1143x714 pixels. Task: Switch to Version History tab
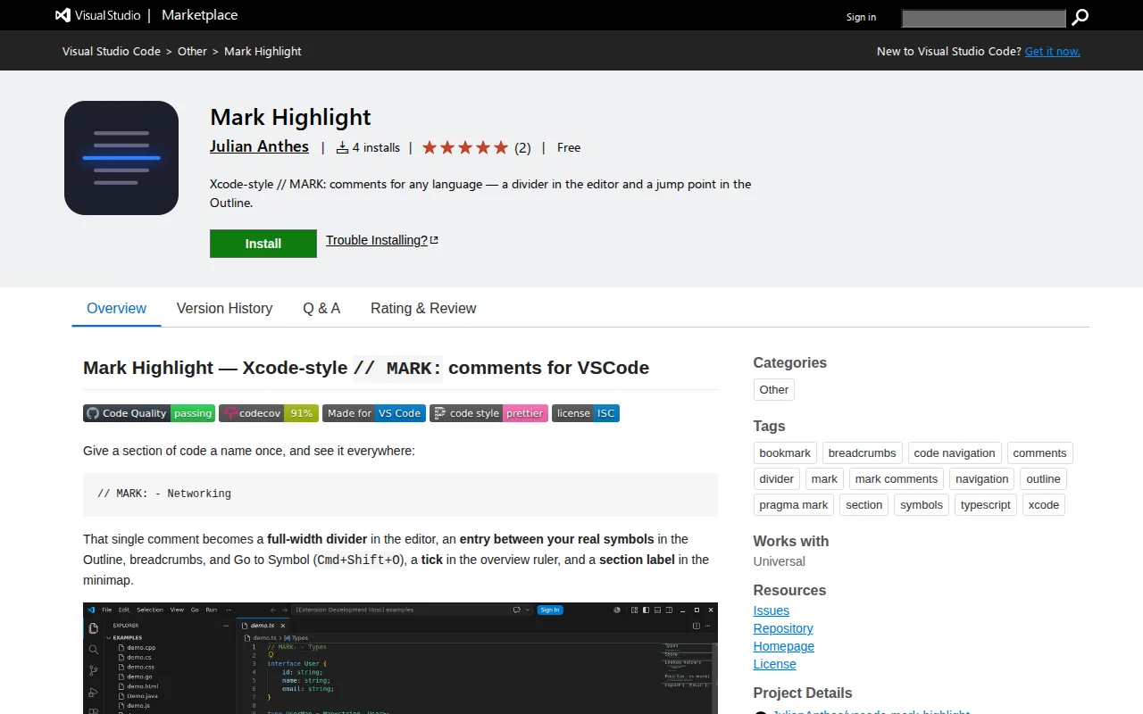[x=224, y=308]
